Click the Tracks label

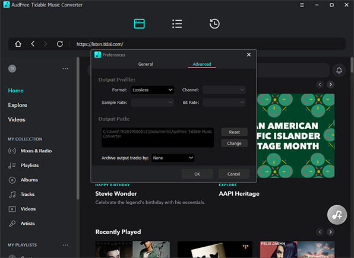click(27, 195)
